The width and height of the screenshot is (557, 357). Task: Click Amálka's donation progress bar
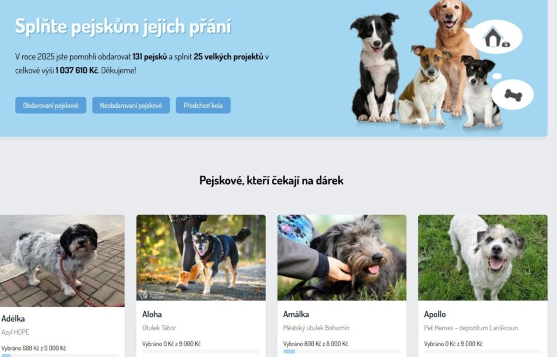click(x=342, y=352)
